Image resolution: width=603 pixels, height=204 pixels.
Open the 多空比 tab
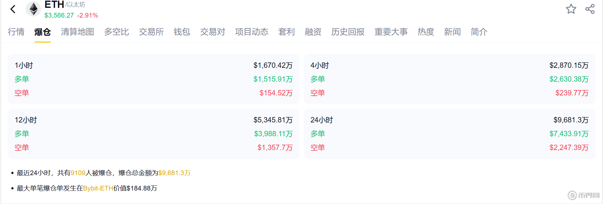116,32
